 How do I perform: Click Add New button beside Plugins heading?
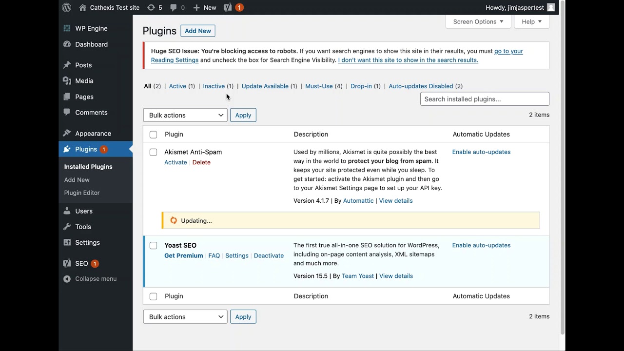point(198,31)
